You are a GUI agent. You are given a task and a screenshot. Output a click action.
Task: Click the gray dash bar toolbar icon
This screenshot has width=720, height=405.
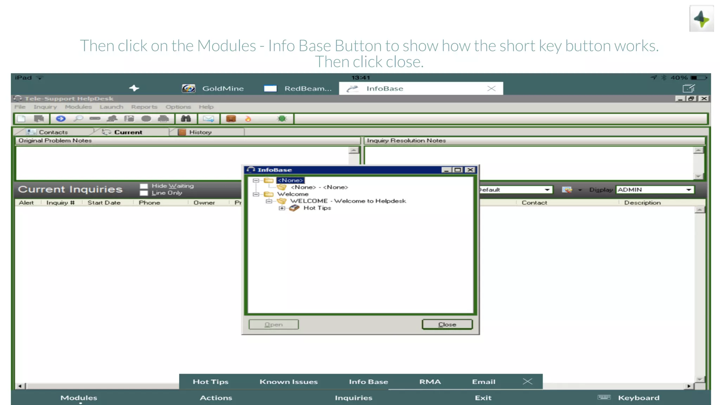(x=95, y=119)
